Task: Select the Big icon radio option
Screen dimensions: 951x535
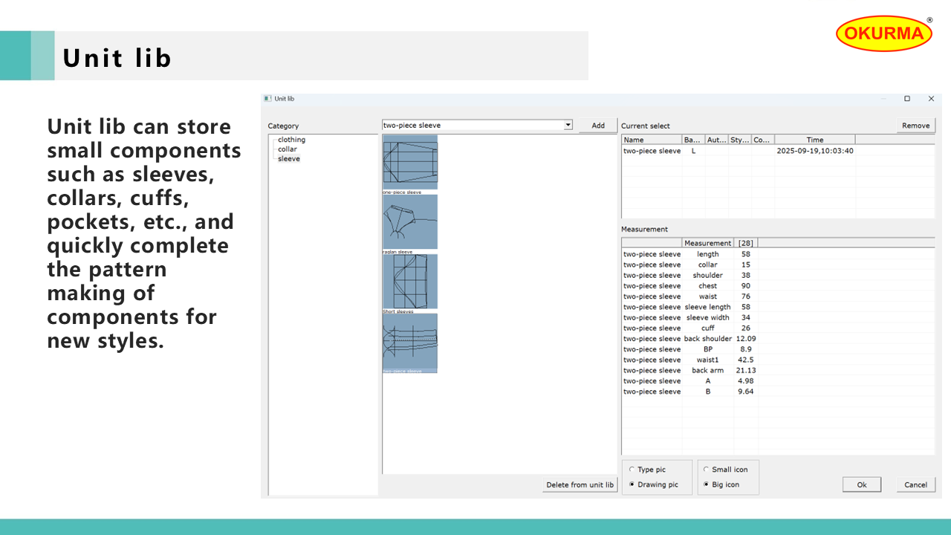Action: pos(706,484)
